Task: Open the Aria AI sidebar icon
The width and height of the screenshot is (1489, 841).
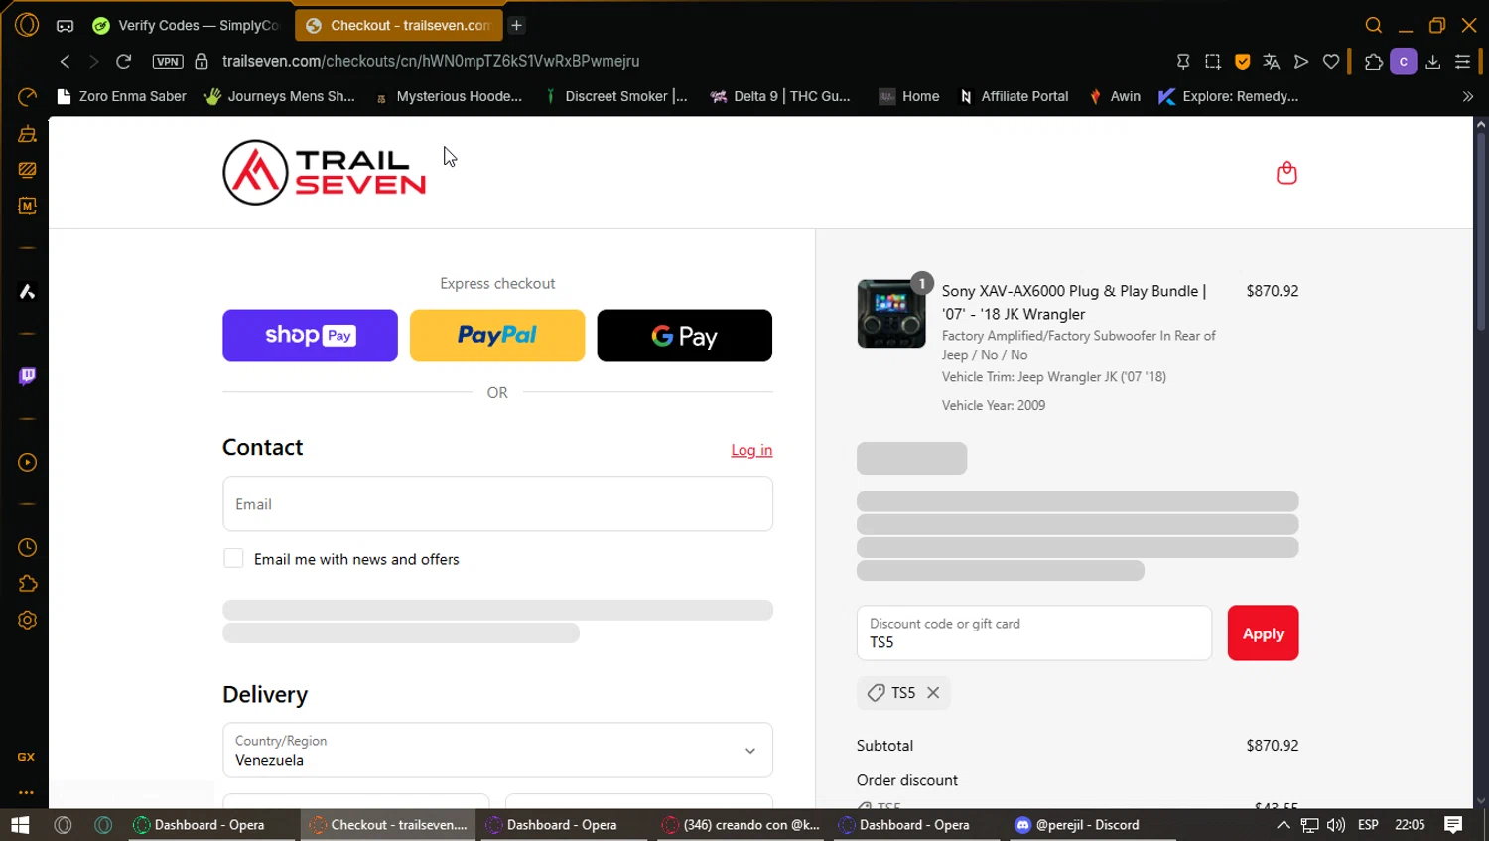Action: click(x=27, y=291)
